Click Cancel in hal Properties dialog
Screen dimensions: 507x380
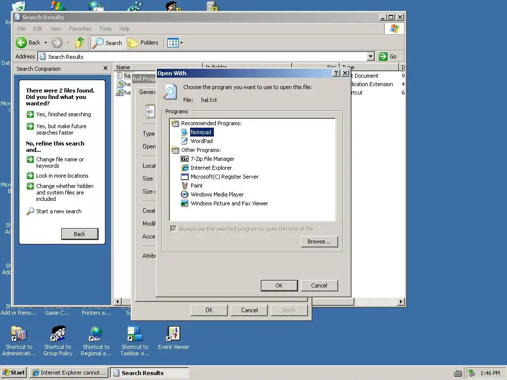click(x=250, y=310)
